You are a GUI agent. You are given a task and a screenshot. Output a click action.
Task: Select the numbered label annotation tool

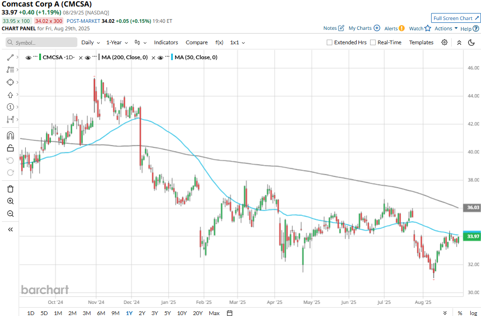[10, 107]
